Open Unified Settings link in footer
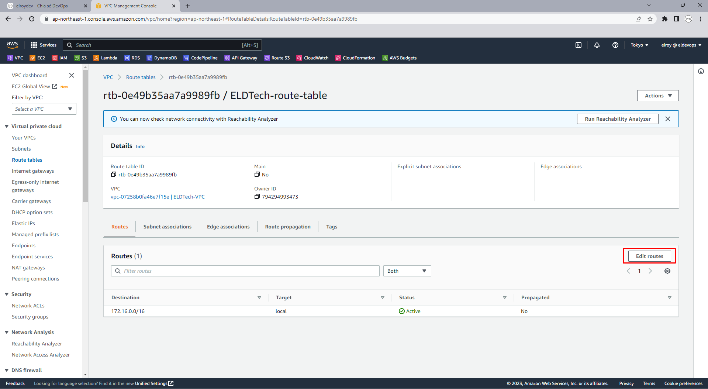The width and height of the screenshot is (708, 389). click(154, 383)
